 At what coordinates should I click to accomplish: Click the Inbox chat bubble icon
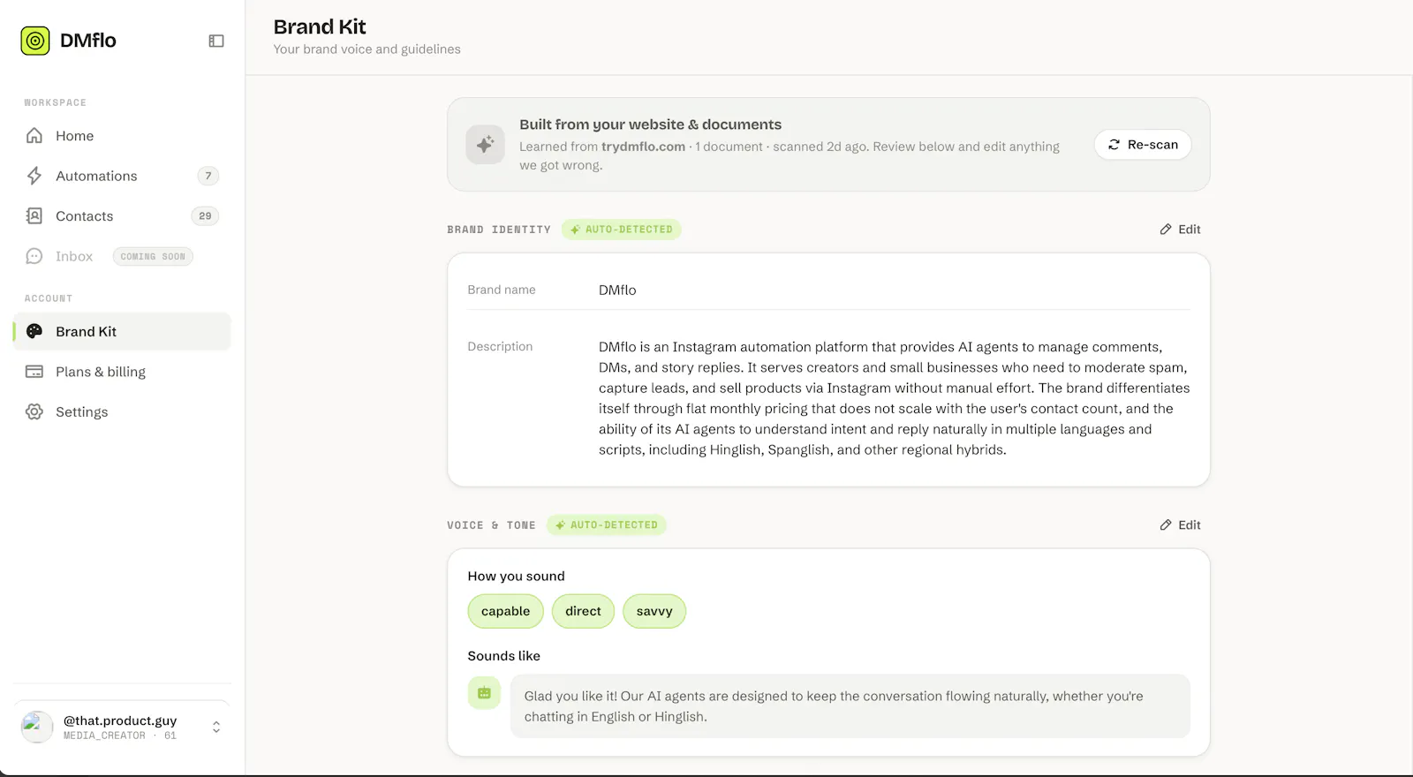[x=34, y=256]
